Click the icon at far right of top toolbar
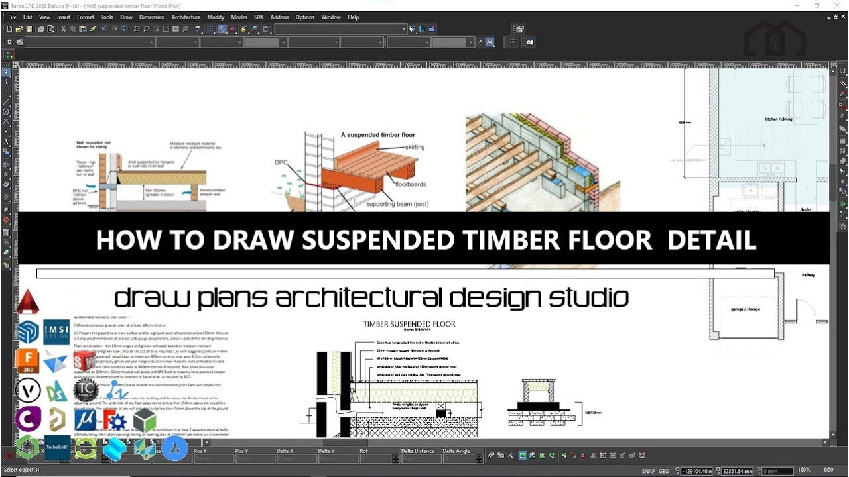Viewport: 849px width, 477px height. coord(519,29)
